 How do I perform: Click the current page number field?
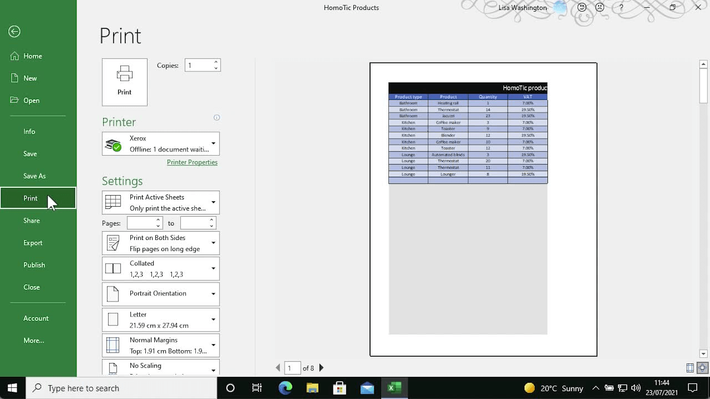tap(292, 368)
